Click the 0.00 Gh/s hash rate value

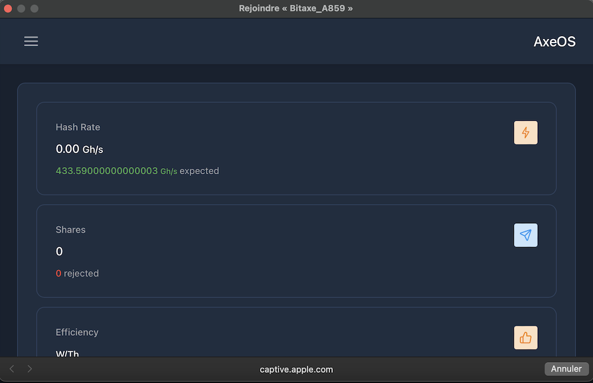tap(79, 149)
